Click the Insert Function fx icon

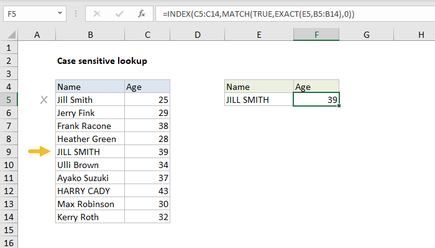click(x=141, y=12)
